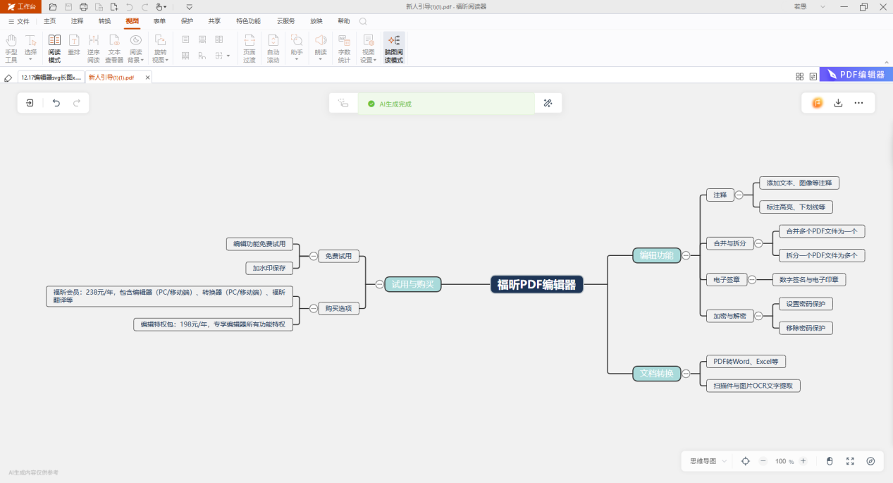Click the exit icon at the mind map's top-left
Image resolution: width=893 pixels, height=483 pixels.
30,103
